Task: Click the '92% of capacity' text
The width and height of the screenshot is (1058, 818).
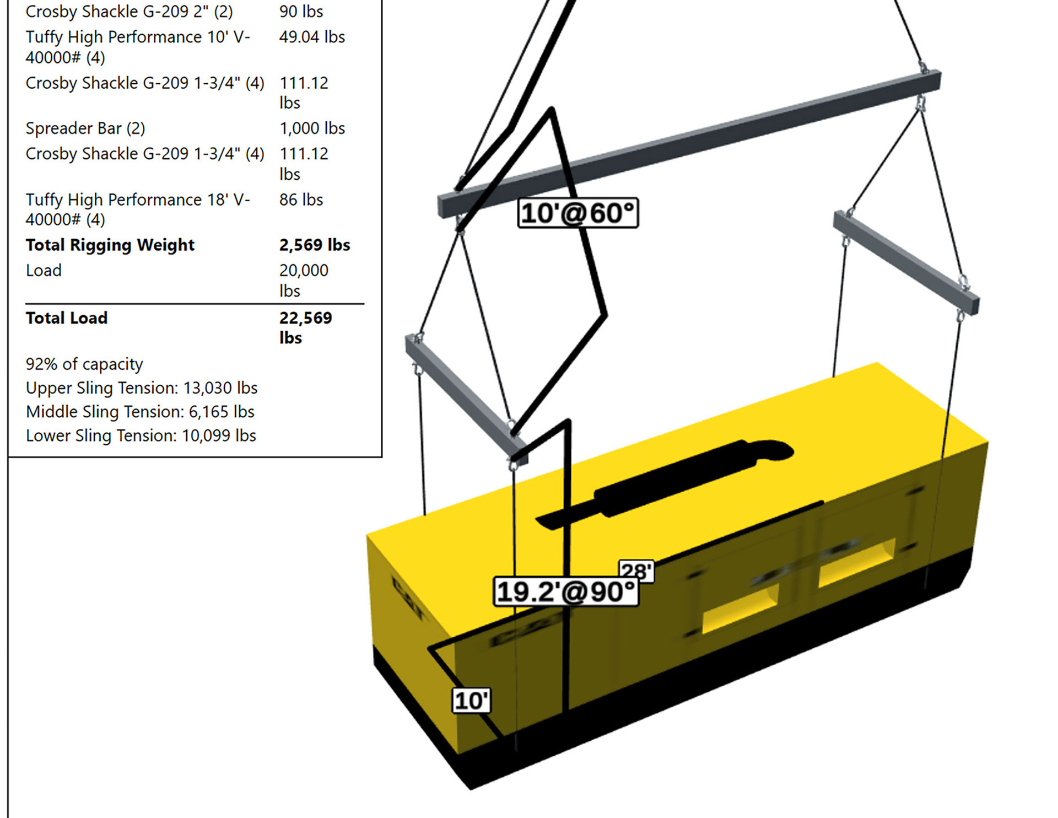Action: pos(84,364)
